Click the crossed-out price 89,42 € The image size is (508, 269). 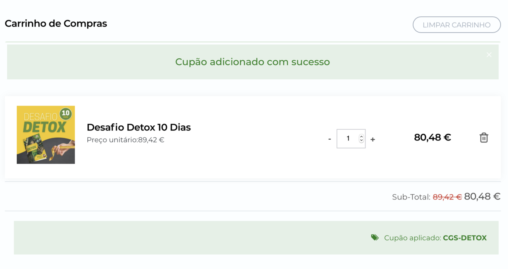coord(447,196)
